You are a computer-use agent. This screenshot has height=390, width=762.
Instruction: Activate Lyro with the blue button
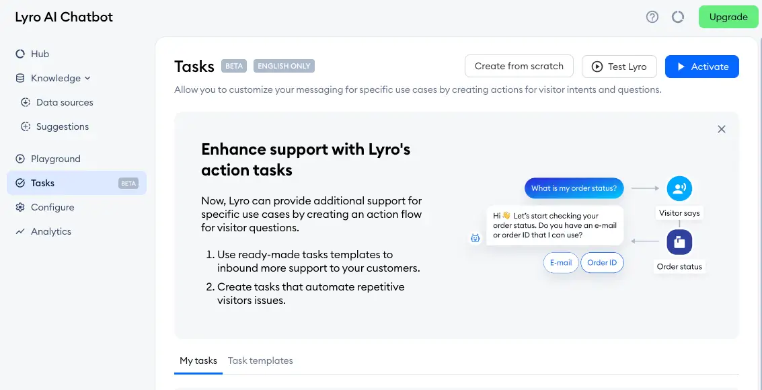tap(701, 67)
